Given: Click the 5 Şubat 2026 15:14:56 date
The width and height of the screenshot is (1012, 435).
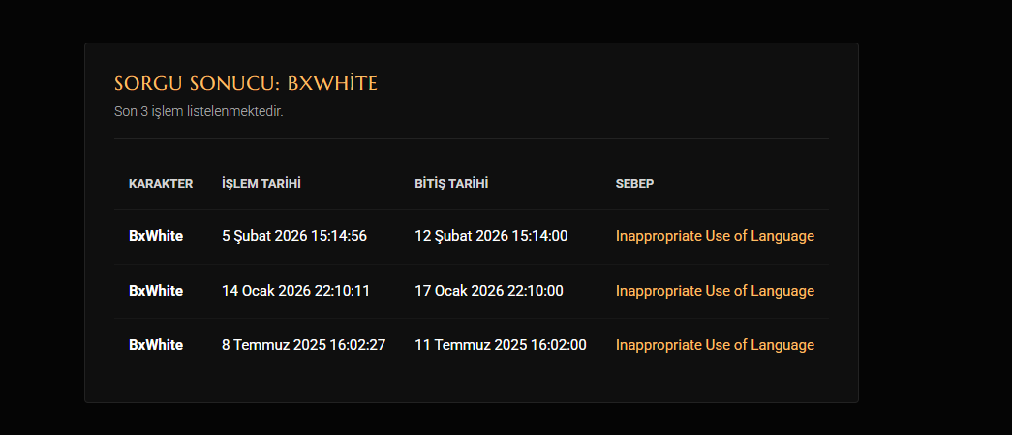Looking at the screenshot, I should click(x=294, y=236).
